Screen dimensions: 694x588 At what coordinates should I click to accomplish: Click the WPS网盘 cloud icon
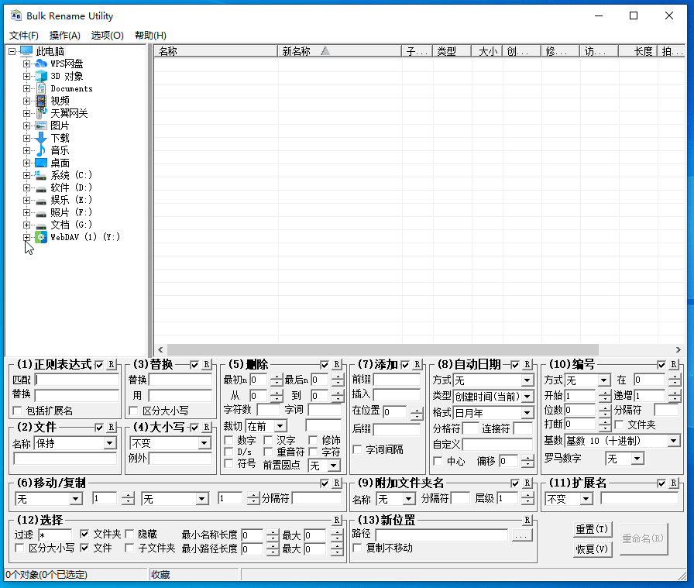click(41, 64)
